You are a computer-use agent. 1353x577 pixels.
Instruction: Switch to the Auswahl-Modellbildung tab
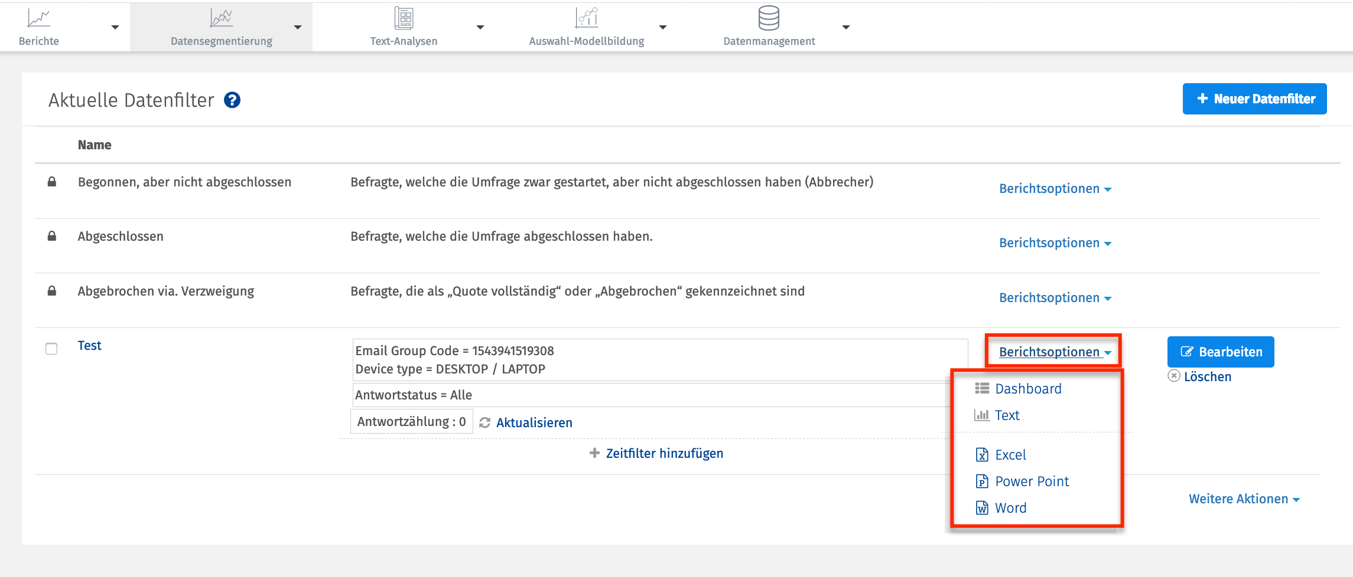pos(587,41)
